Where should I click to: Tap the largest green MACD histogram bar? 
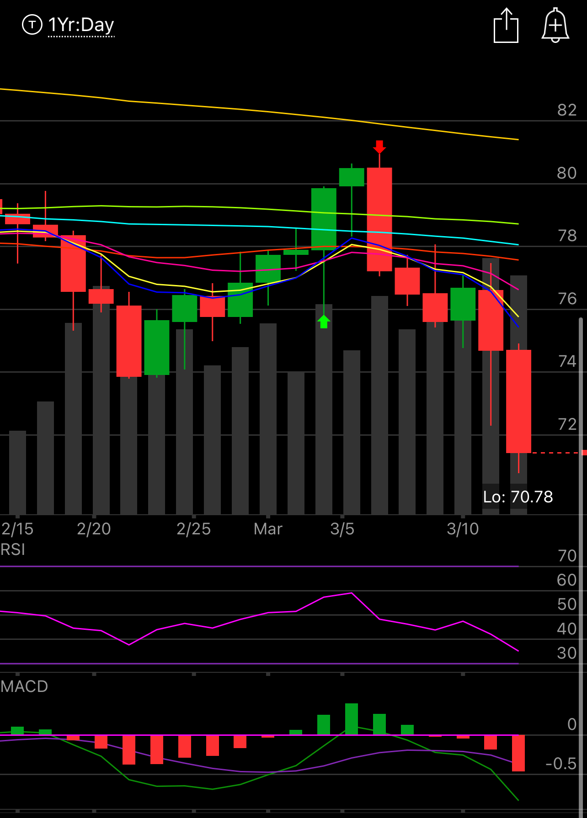point(352,719)
